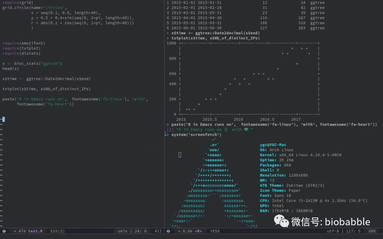Click the prompt arrow before system('screenfetch')
Screen dimensions: 383x239
[x=167, y=135]
